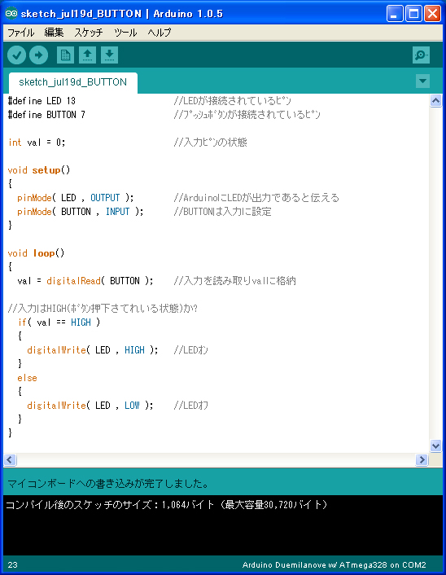The width and height of the screenshot is (446, 575).
Task: Create a new sketch with New icon
Action: tap(66, 55)
